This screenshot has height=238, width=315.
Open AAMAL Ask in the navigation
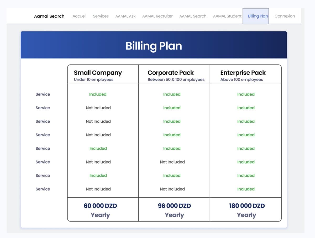125,16
